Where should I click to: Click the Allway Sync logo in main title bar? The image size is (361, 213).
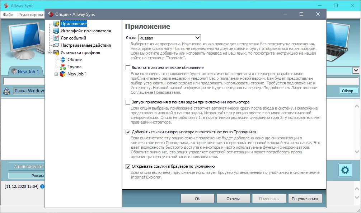(x=6, y=5)
